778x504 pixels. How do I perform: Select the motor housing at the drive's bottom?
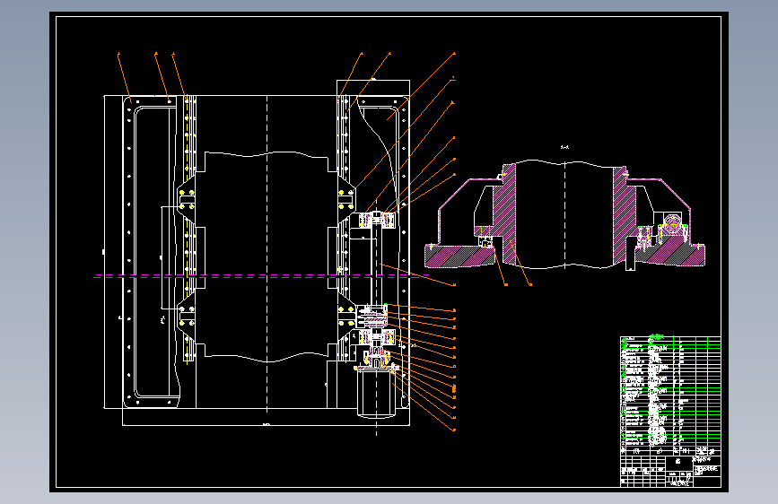376,393
